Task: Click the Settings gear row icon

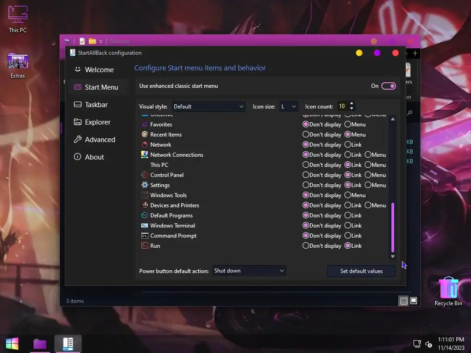Action: (145, 185)
